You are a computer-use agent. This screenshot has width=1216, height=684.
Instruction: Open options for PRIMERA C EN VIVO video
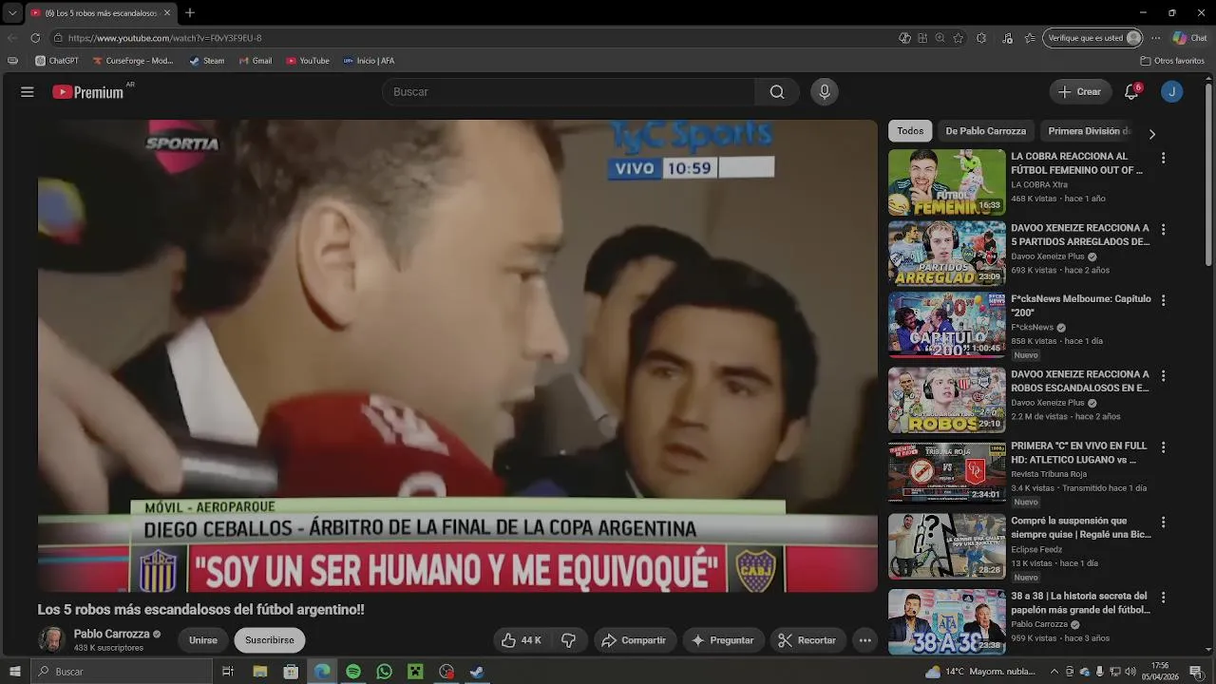pyautogui.click(x=1163, y=447)
